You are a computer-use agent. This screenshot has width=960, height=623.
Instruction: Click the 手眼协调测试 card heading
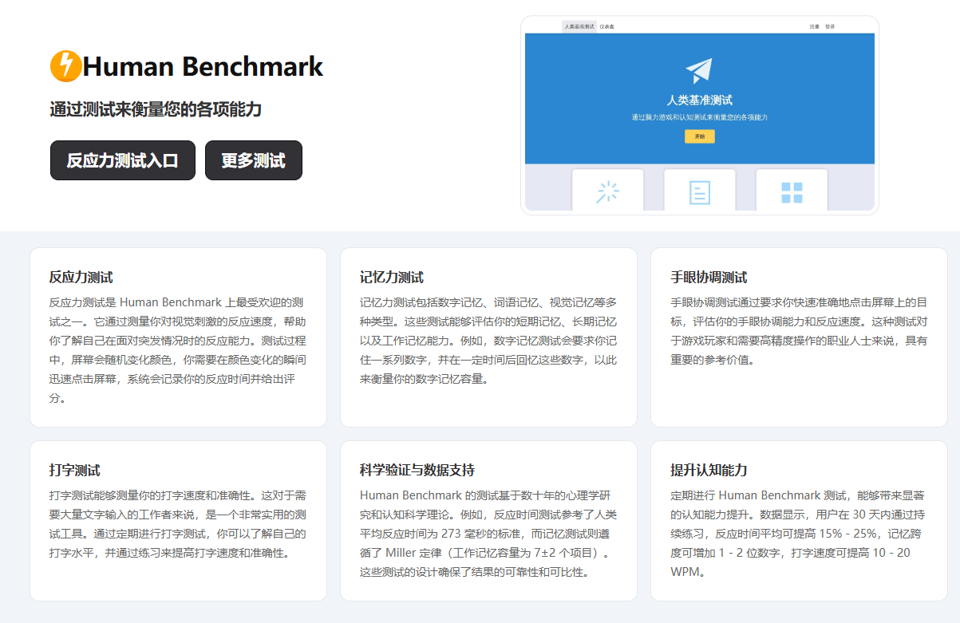click(x=709, y=278)
